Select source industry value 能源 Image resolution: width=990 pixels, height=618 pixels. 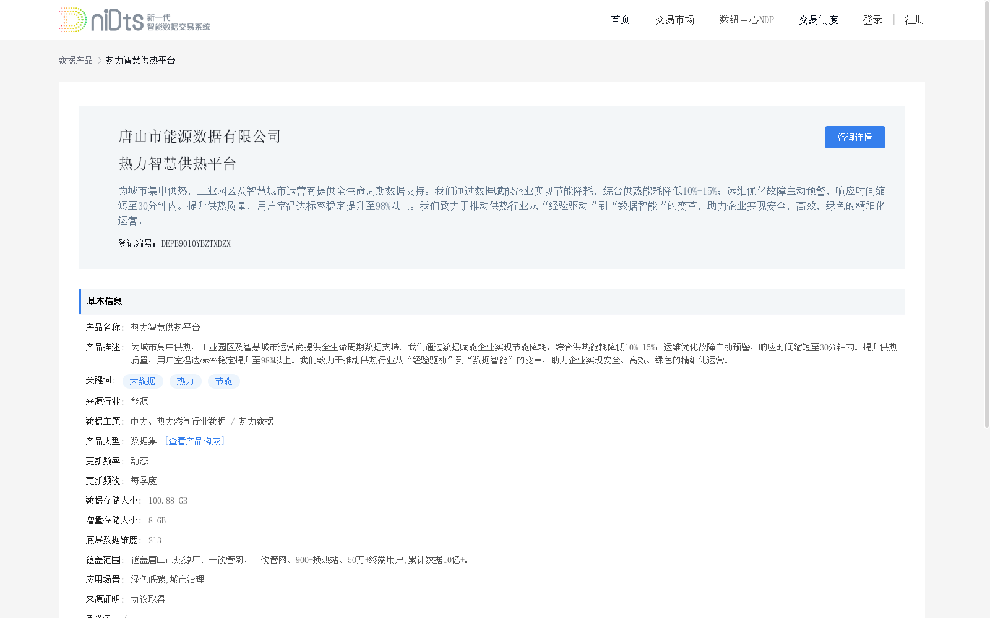point(139,401)
